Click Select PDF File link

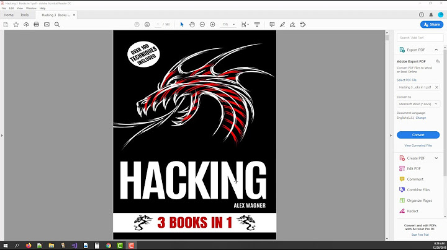407,80
